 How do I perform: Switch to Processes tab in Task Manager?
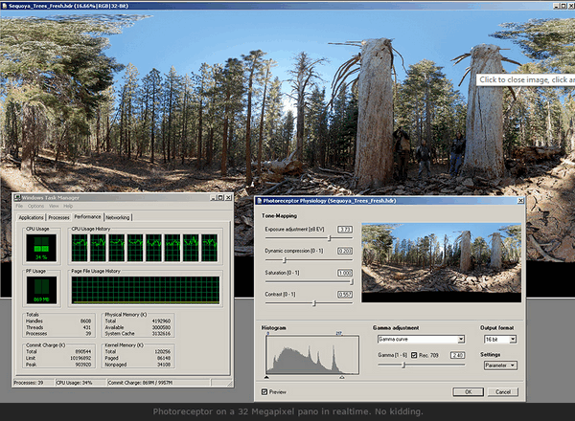coord(58,217)
